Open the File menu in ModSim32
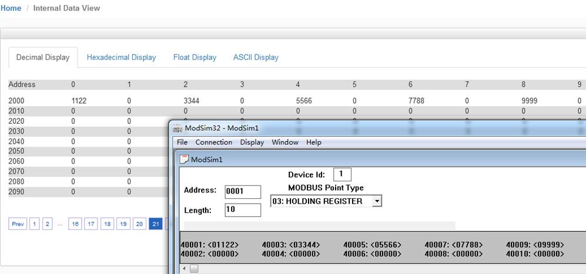Screen dimensions: 586x274 [x=182, y=142]
